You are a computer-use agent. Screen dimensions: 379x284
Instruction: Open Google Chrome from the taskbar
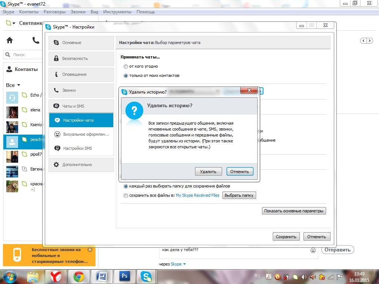tap(79, 277)
